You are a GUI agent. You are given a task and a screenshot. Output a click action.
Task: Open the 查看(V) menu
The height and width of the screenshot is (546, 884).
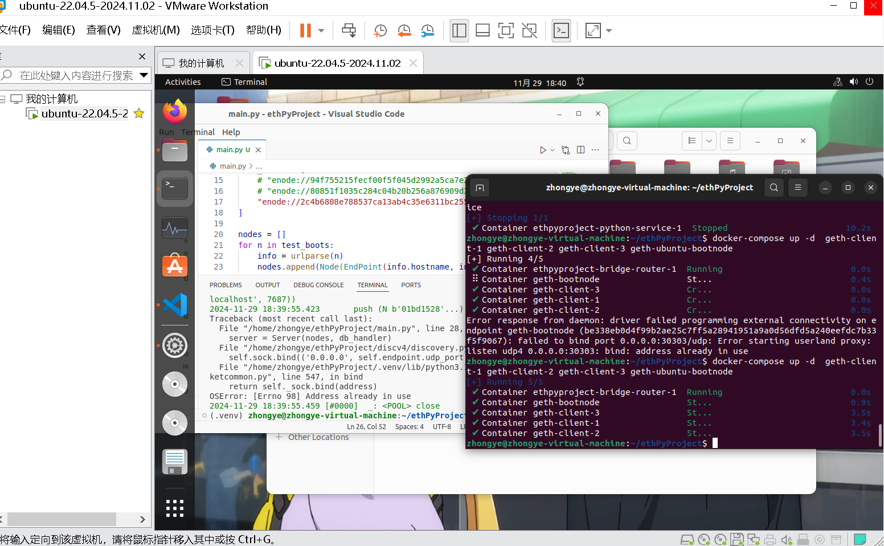tap(103, 30)
